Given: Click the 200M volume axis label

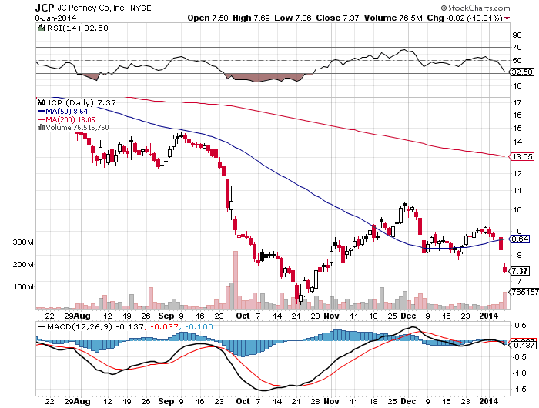Looking at the screenshot, I should pyautogui.click(x=23, y=265).
